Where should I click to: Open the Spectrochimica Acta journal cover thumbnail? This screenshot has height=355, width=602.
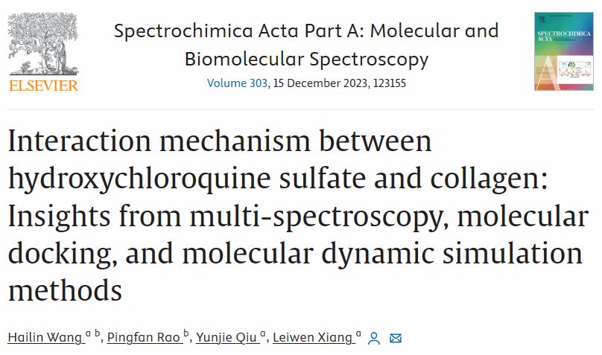[x=564, y=51]
